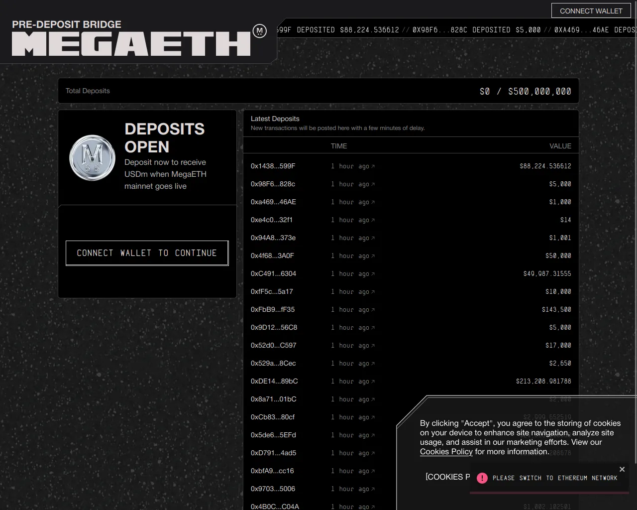Click the silver MegaETH coin image

pos(92,158)
